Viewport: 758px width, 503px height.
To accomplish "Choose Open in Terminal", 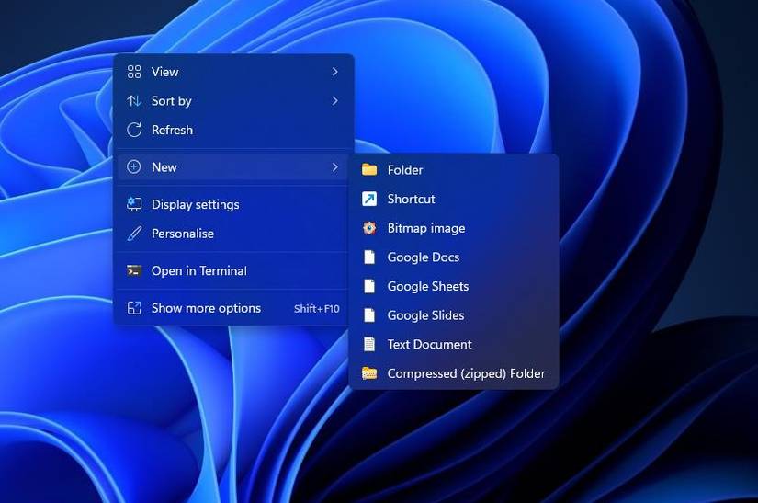I will (x=233, y=271).
